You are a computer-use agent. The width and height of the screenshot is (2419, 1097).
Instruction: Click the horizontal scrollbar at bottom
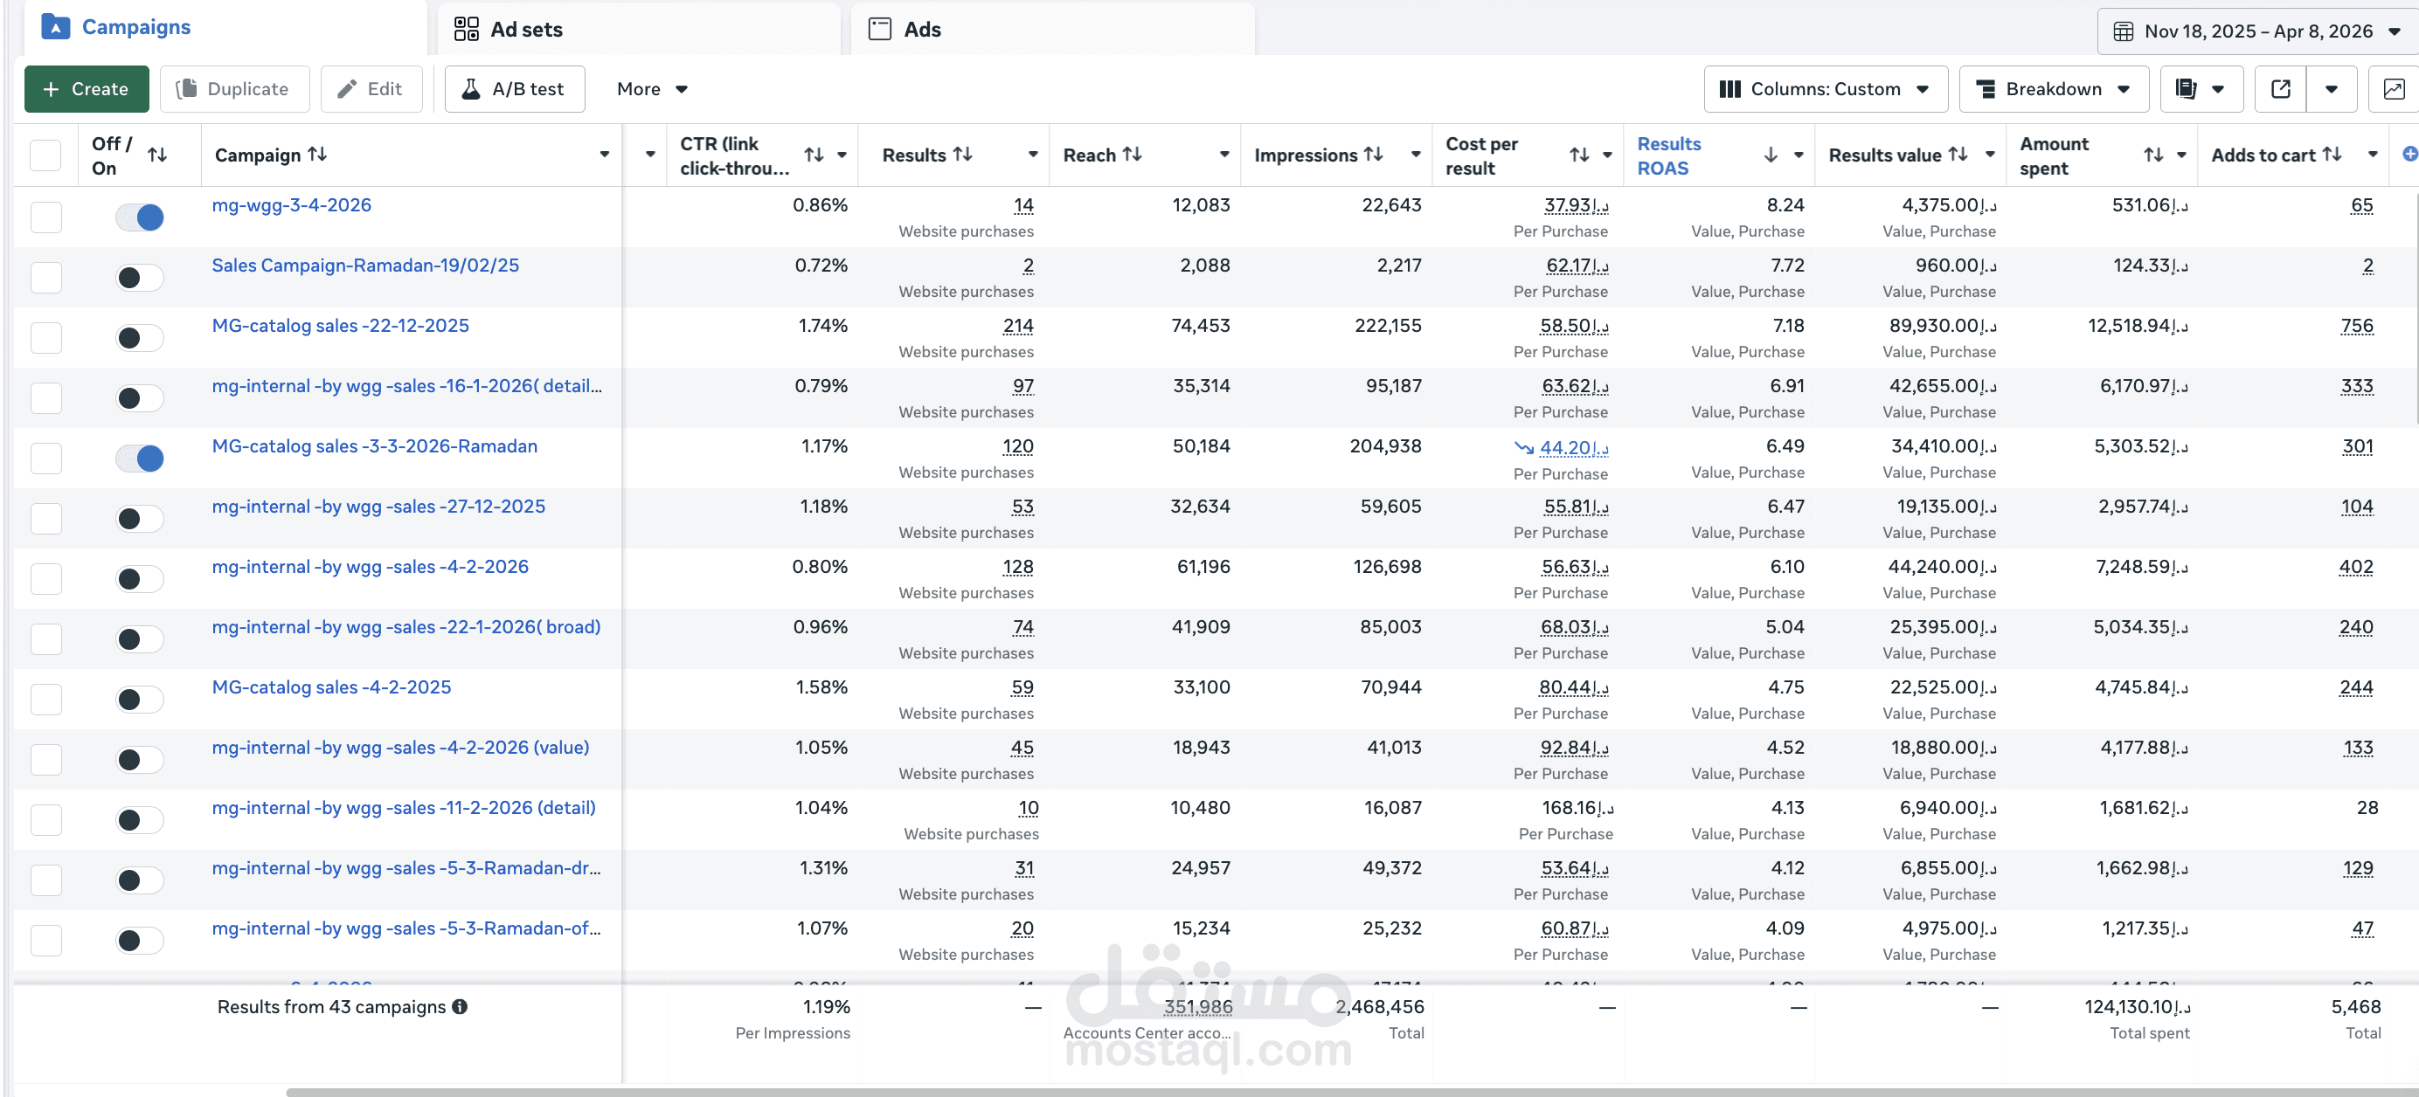coord(1314,1092)
